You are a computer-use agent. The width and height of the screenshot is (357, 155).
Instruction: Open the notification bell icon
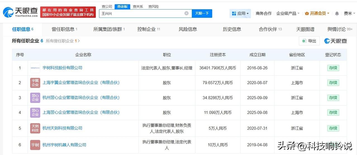(x=337, y=13)
